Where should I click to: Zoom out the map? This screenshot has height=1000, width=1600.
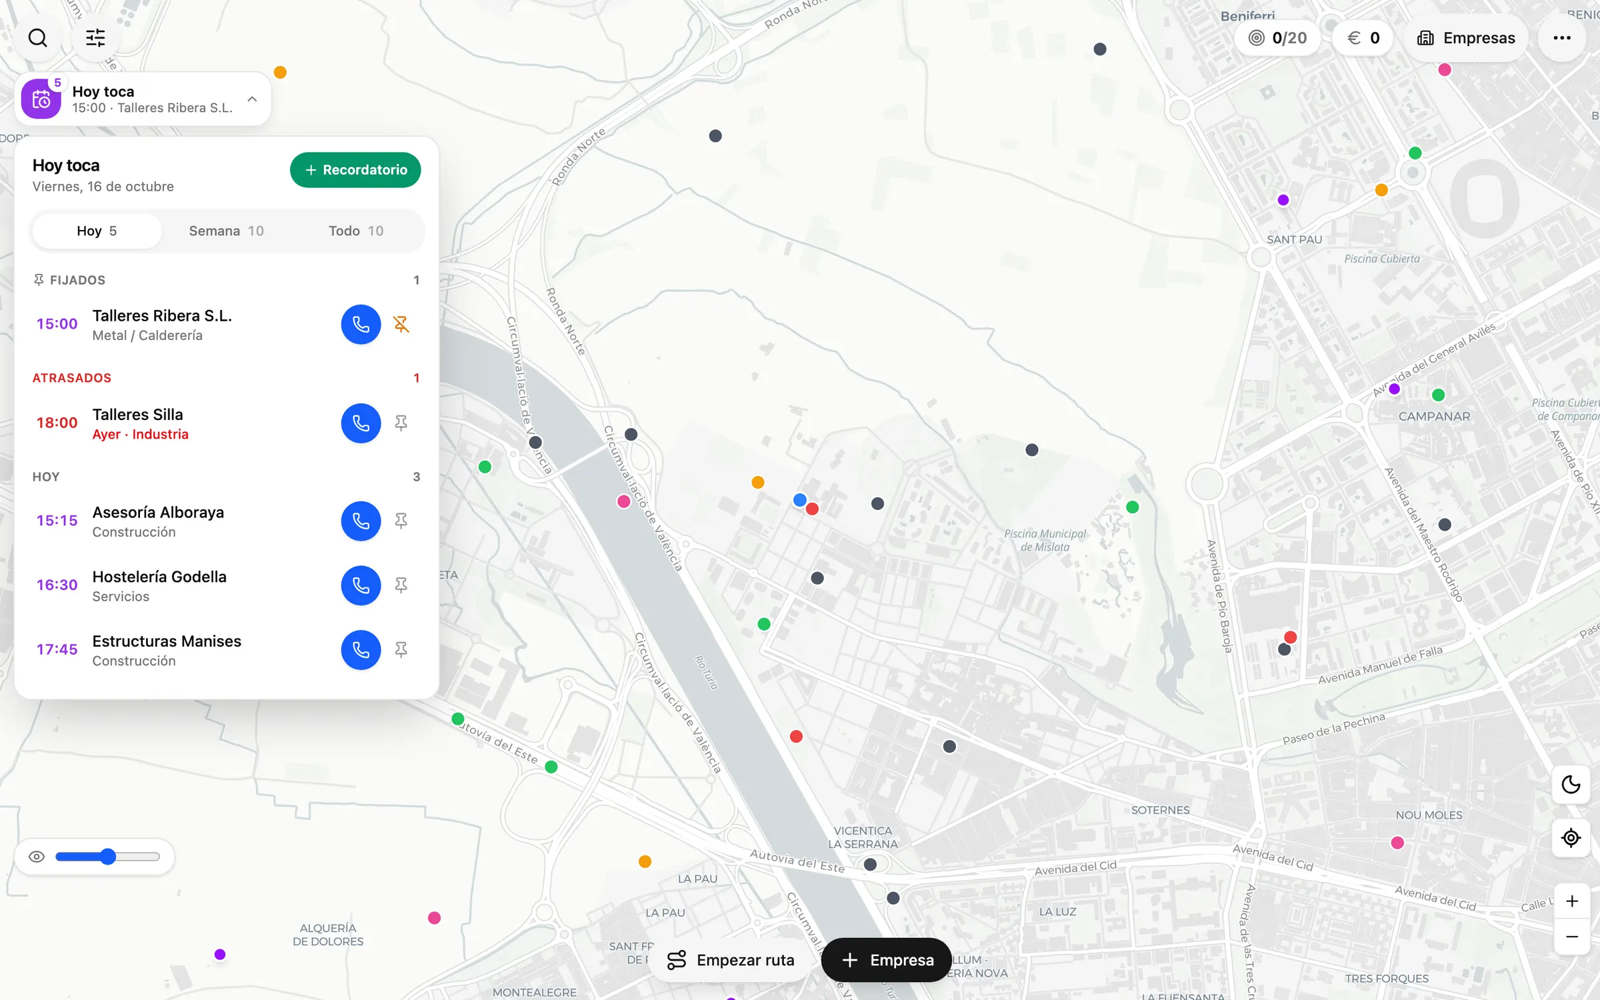(1572, 937)
